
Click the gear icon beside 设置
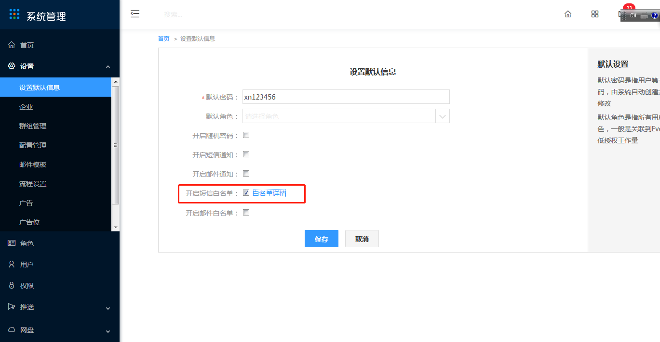tap(12, 66)
